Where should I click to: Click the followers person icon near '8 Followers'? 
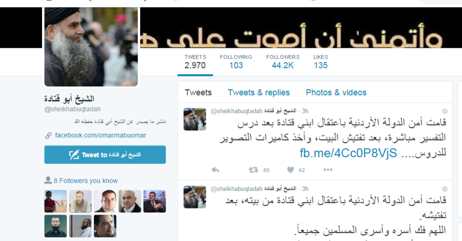(x=48, y=180)
